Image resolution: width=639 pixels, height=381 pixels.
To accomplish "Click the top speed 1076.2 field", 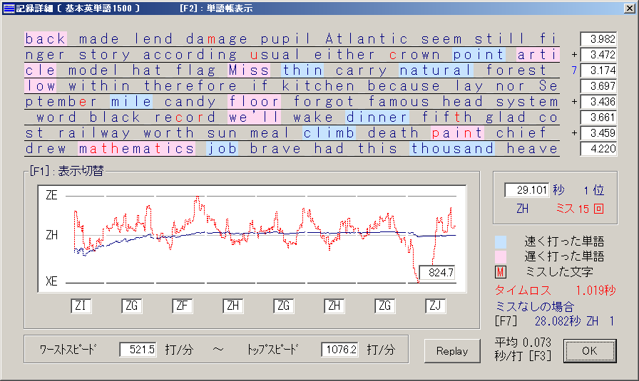I will (340, 349).
